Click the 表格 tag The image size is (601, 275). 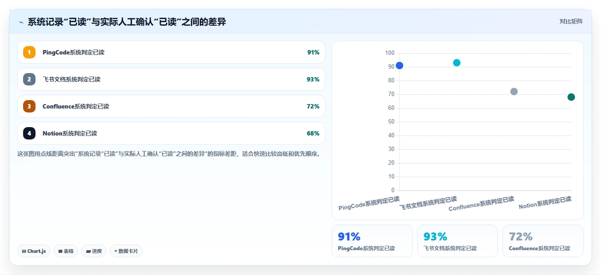66,251
